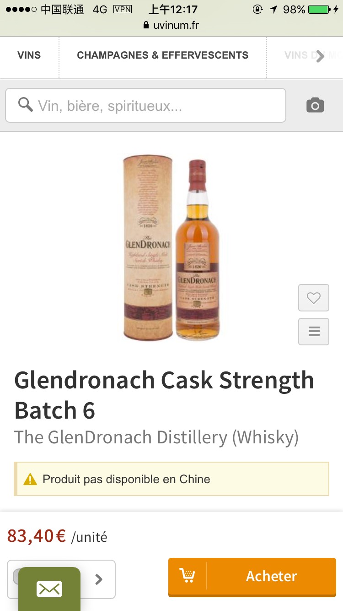Tap the VPN indicator in status bar
This screenshot has height=611, width=343.
tap(122, 9)
